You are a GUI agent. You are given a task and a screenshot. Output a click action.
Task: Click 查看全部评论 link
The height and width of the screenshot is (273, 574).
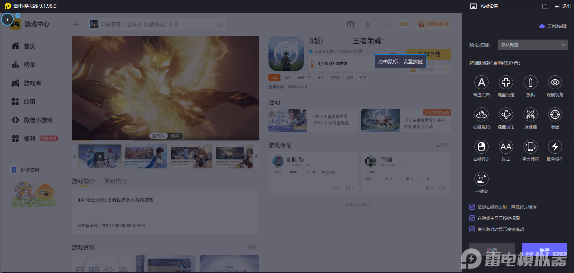[359, 205]
